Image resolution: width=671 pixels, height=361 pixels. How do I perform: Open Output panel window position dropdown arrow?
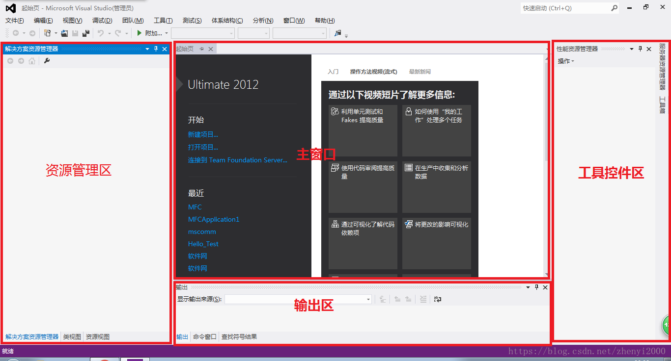coord(528,287)
